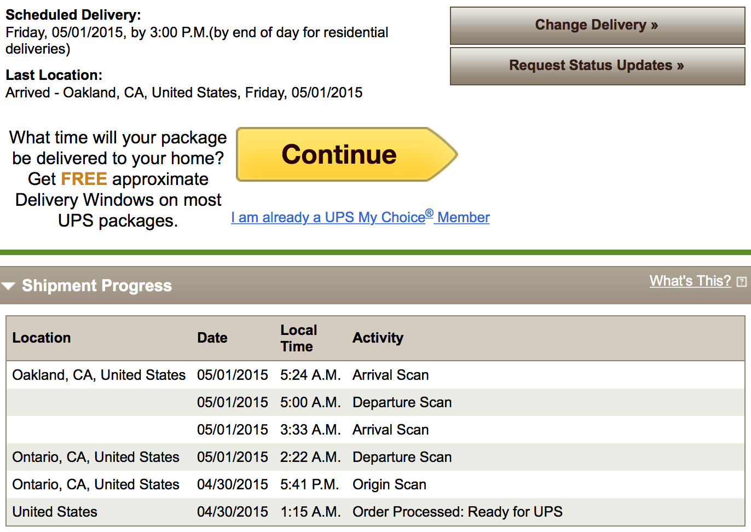The width and height of the screenshot is (751, 532).
Task: Click the Scheduled Delivery heading text
Action: click(x=73, y=15)
